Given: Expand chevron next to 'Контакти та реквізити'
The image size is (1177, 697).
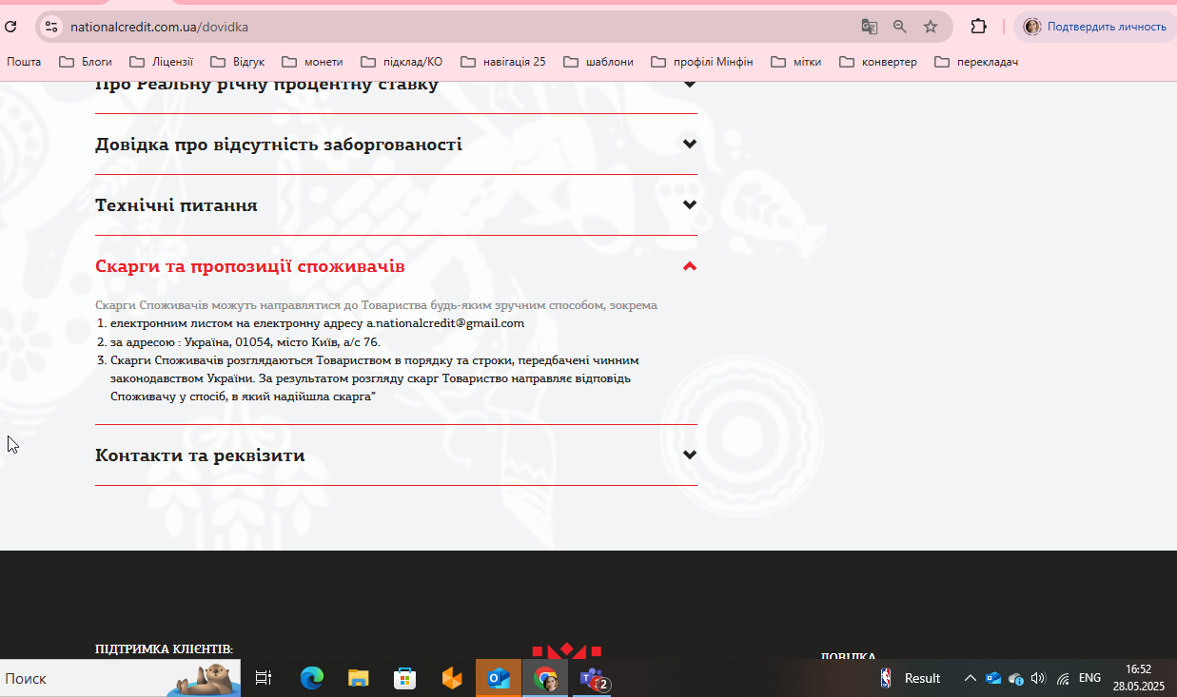Looking at the screenshot, I should [690, 455].
